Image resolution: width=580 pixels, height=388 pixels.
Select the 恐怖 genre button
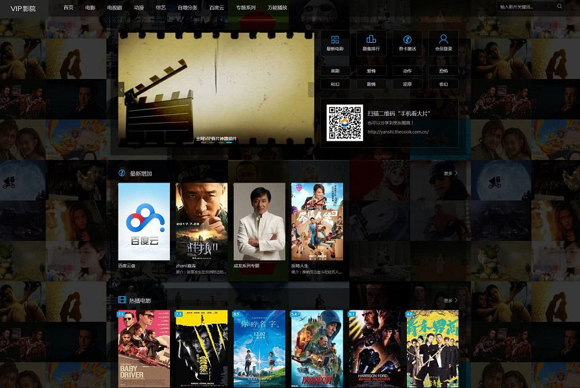point(443,71)
